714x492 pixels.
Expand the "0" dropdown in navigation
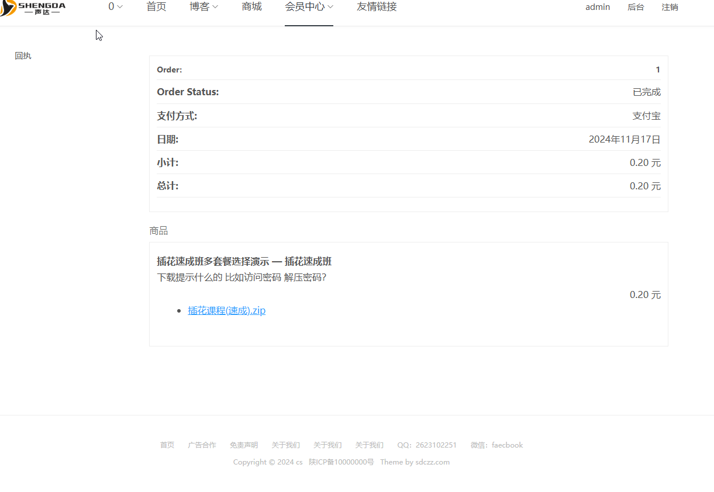115,7
